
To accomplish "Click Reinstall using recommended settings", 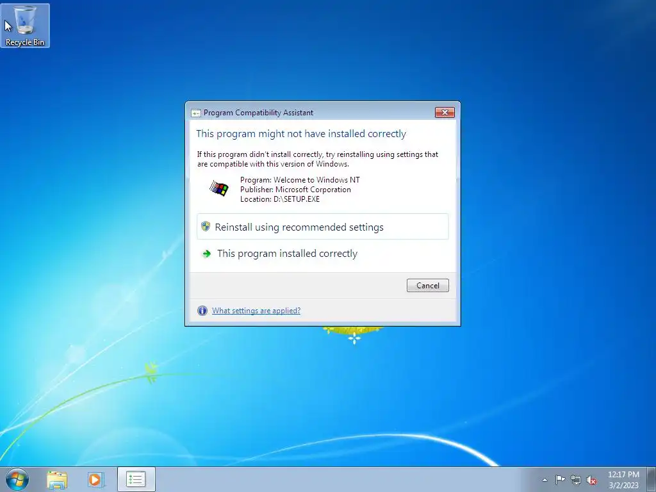I will click(323, 227).
